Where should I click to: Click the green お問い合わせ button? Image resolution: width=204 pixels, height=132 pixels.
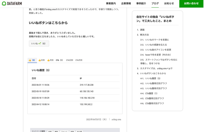pos(191,4)
